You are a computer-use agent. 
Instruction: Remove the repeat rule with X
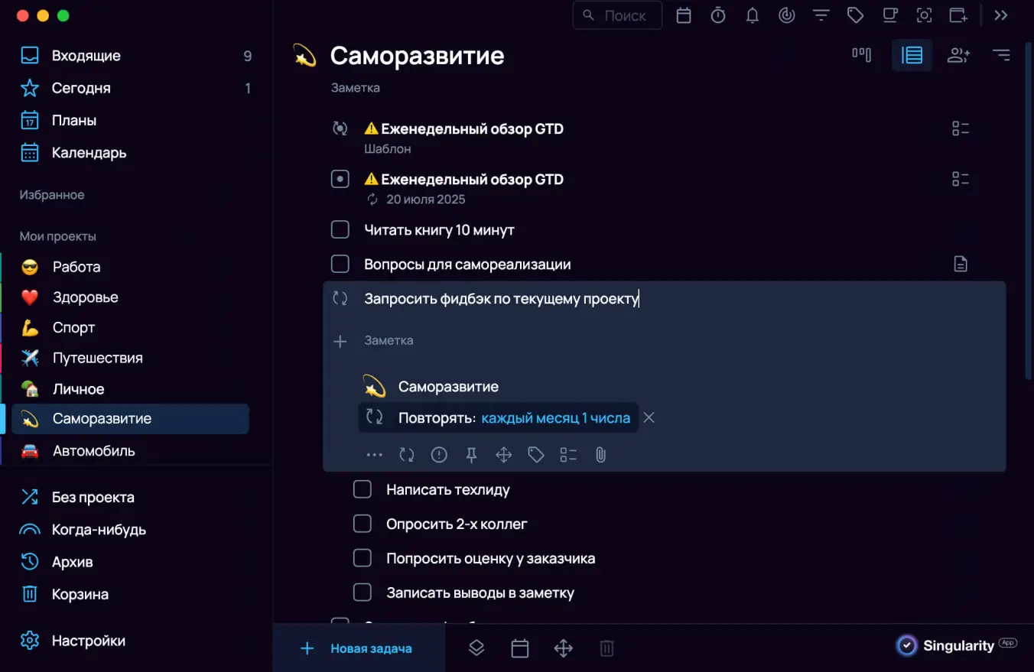point(649,417)
